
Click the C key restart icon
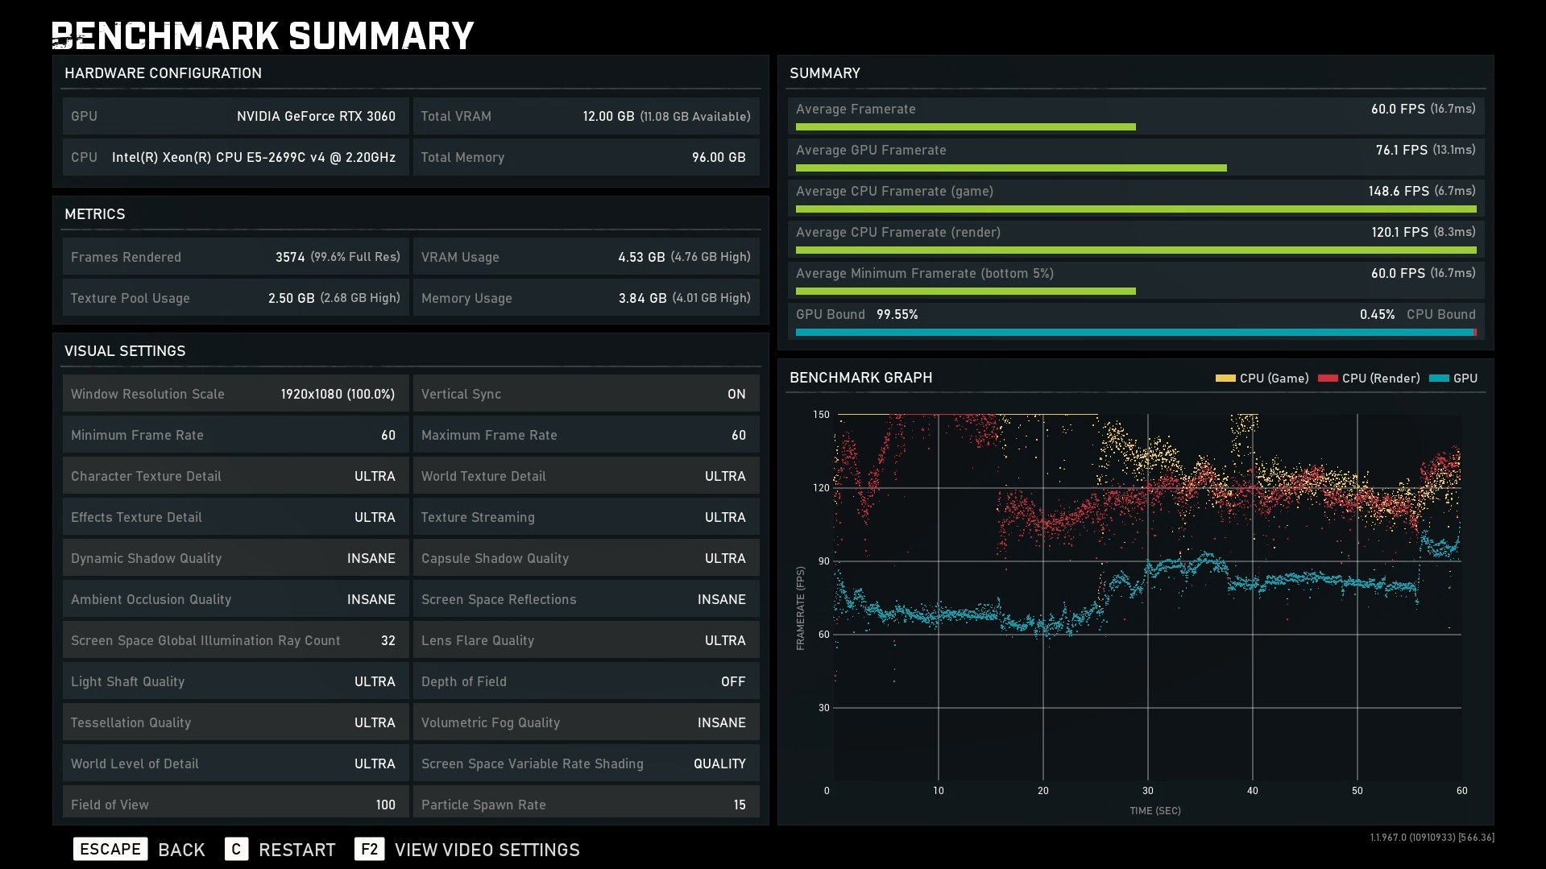[x=236, y=849]
